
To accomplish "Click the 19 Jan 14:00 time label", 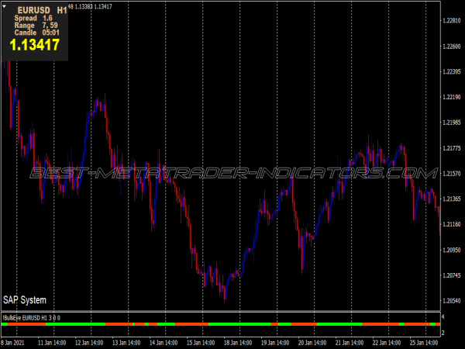I will point(275,343).
